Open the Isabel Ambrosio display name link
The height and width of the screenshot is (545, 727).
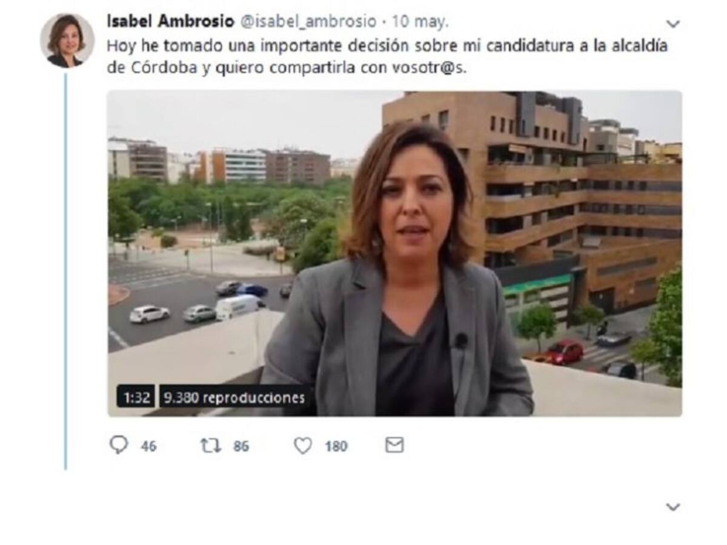170,21
